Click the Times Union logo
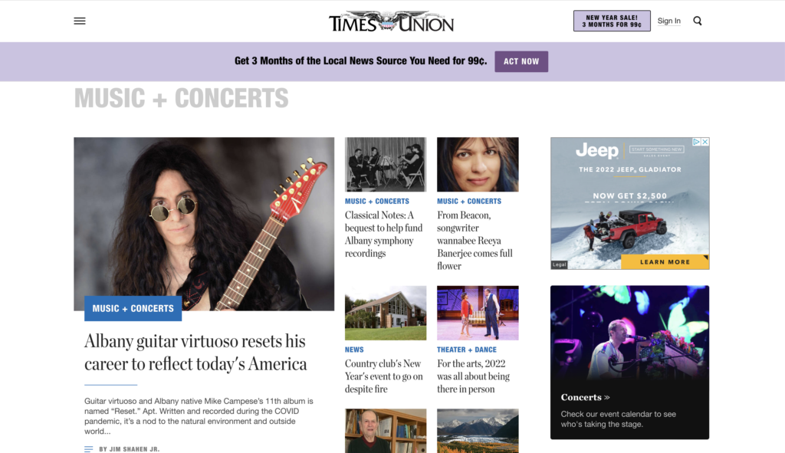The height and width of the screenshot is (453, 785). tap(391, 21)
